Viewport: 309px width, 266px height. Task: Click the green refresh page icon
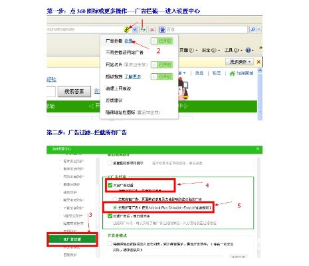click(144, 29)
